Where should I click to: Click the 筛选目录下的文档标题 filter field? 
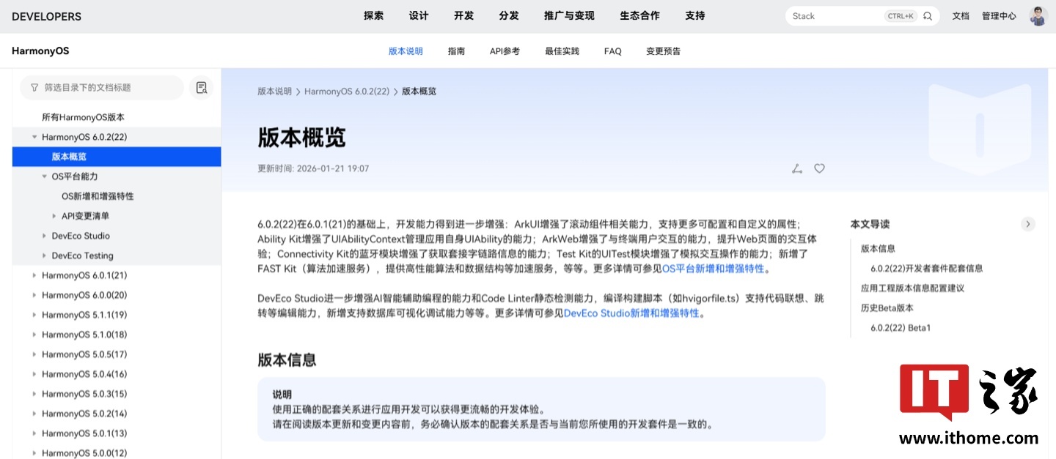(102, 88)
